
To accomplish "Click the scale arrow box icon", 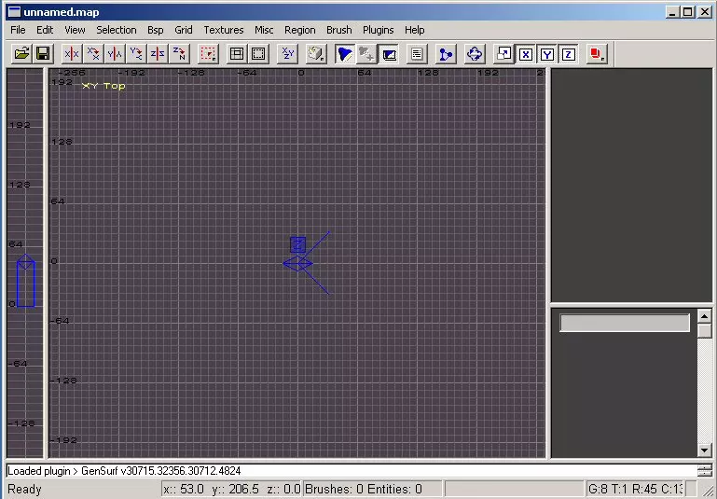I will pos(503,54).
